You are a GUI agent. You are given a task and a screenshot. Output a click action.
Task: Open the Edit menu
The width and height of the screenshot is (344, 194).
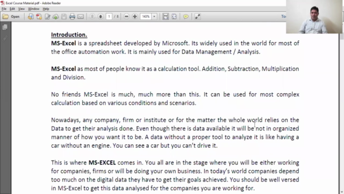12,9
